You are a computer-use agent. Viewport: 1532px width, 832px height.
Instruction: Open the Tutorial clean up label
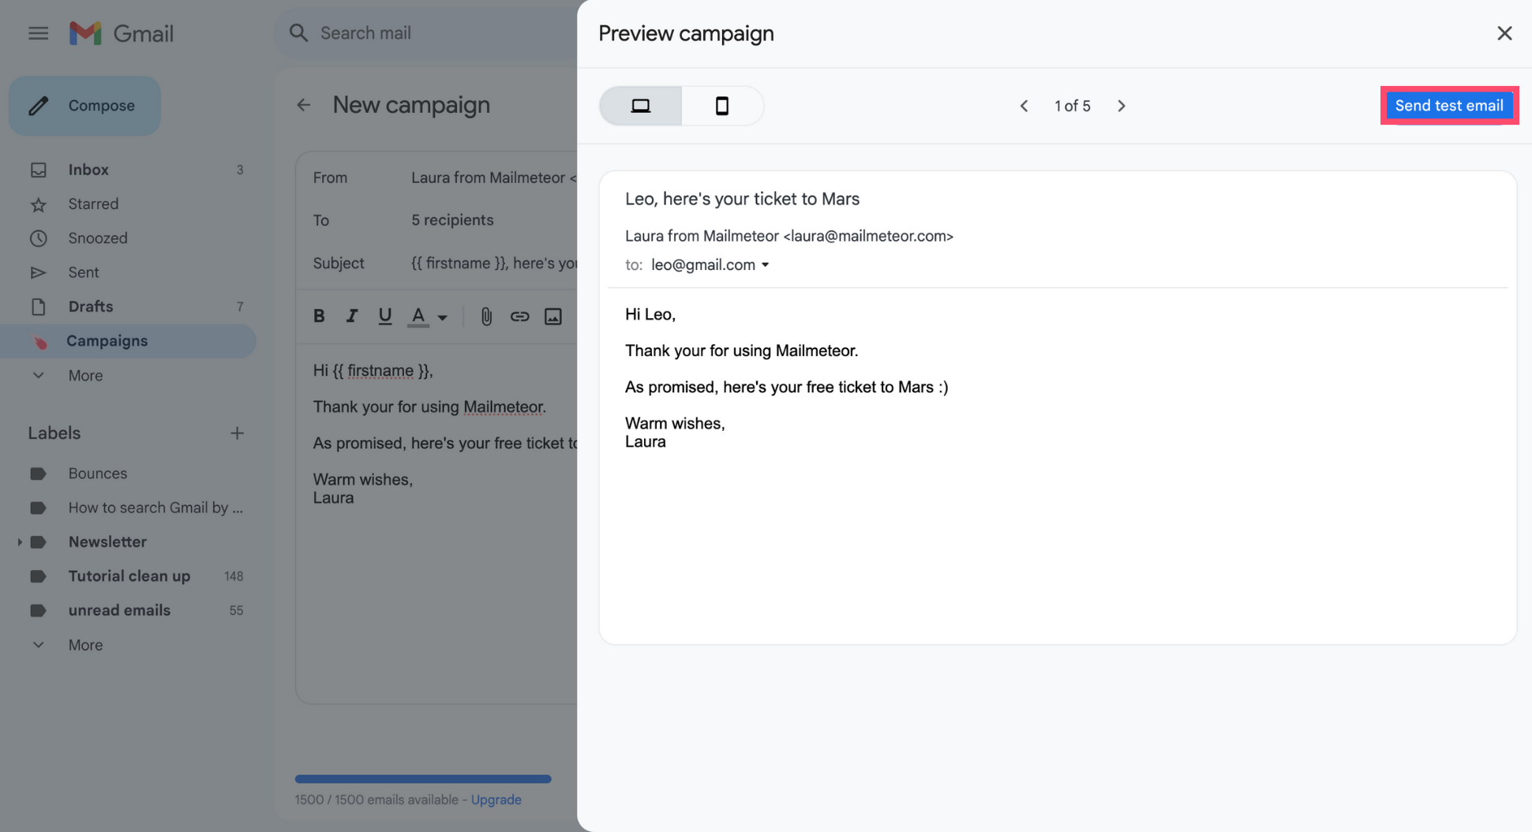point(129,576)
